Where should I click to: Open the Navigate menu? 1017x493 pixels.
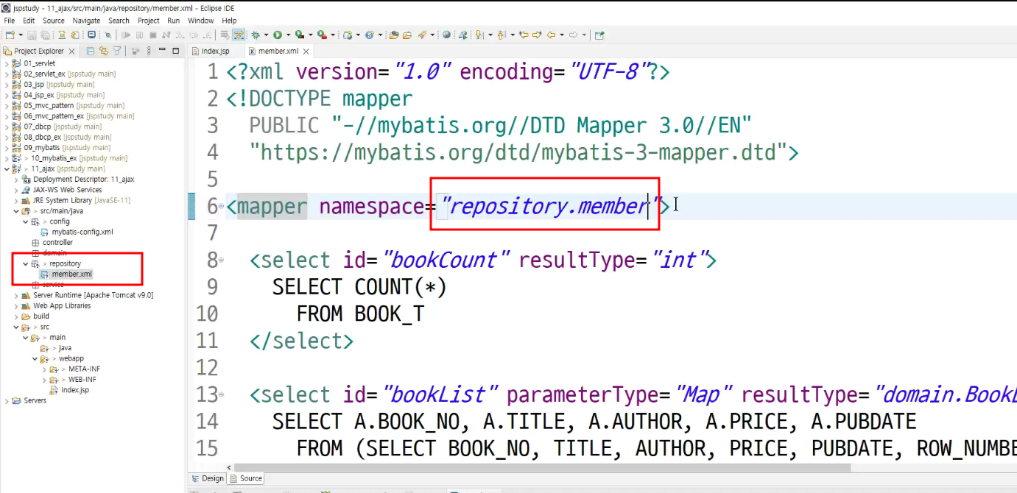tap(86, 21)
